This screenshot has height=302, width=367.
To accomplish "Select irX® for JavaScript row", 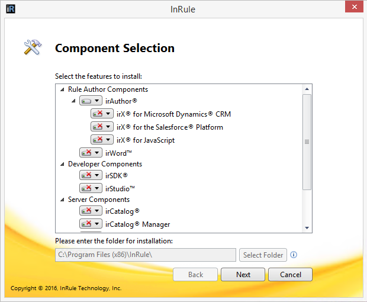I will (146, 140).
